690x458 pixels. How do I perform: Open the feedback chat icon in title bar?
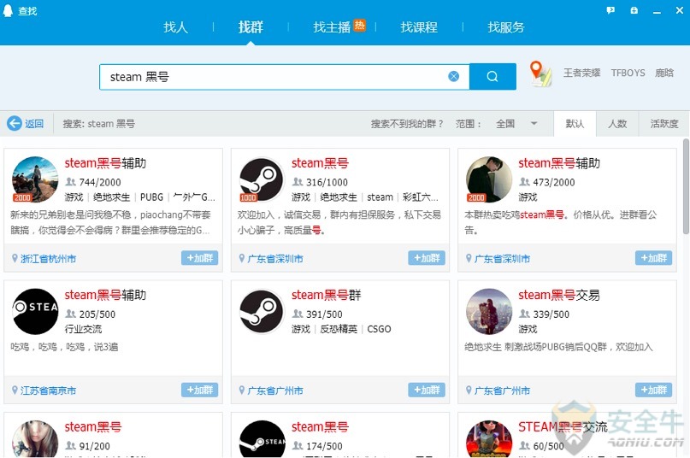[x=610, y=10]
